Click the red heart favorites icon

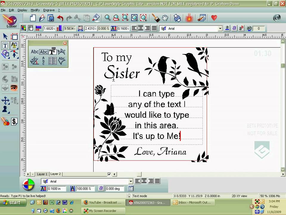click(214, 18)
